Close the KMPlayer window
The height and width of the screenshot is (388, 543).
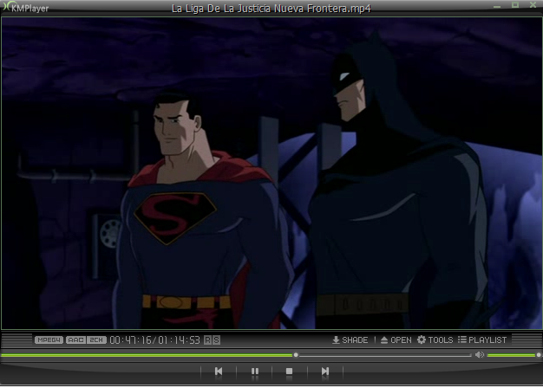tap(533, 4)
